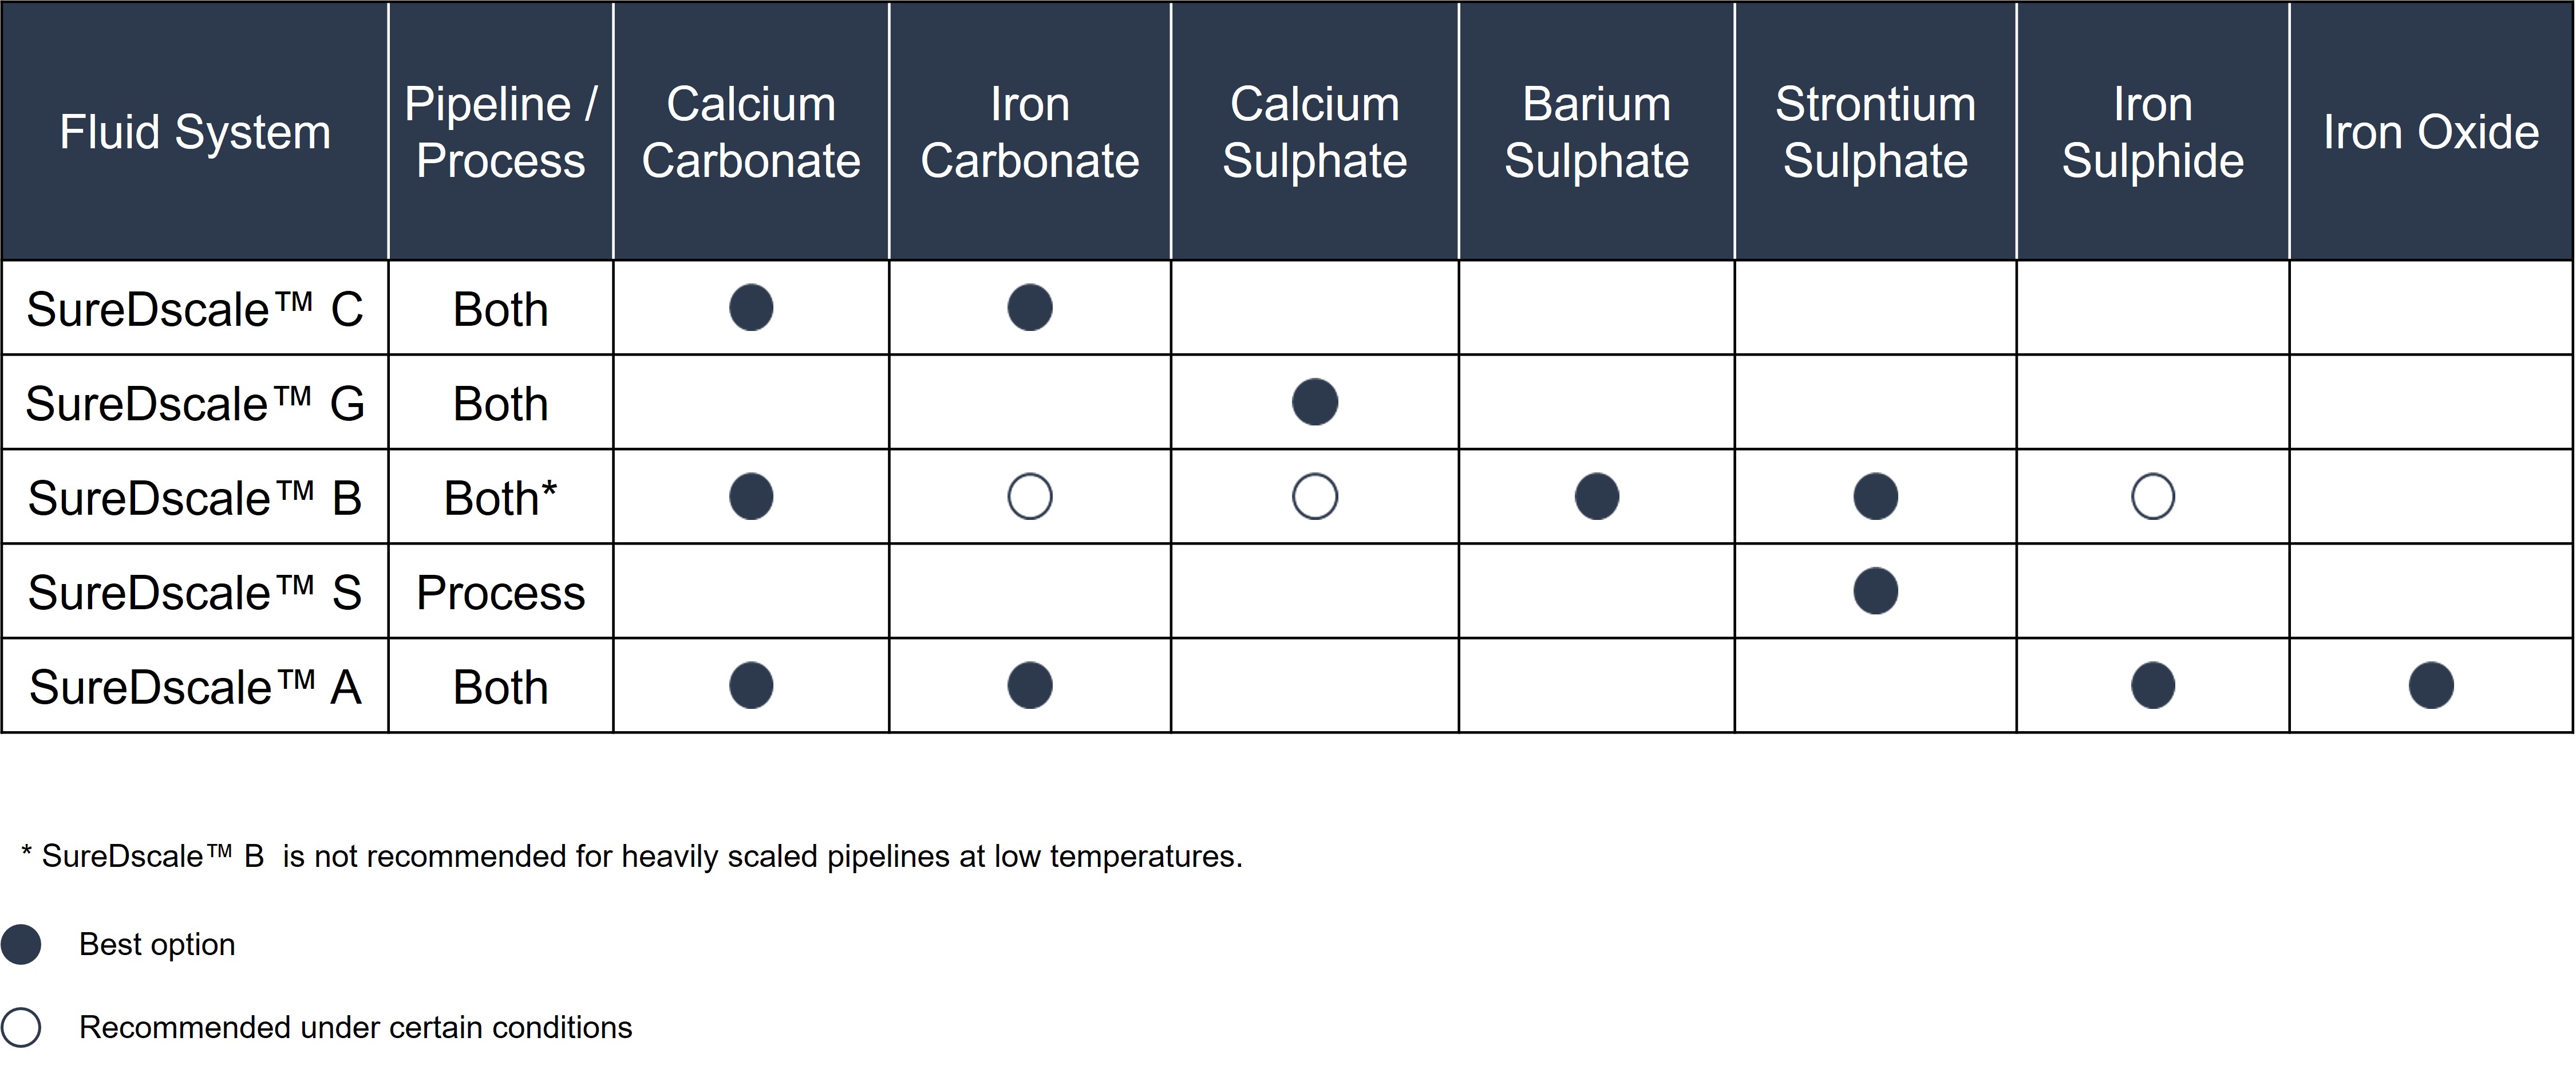Click filled dot for SureDscale C Iron Carbonate
This screenshot has height=1065, width=2576.
pos(1030,307)
